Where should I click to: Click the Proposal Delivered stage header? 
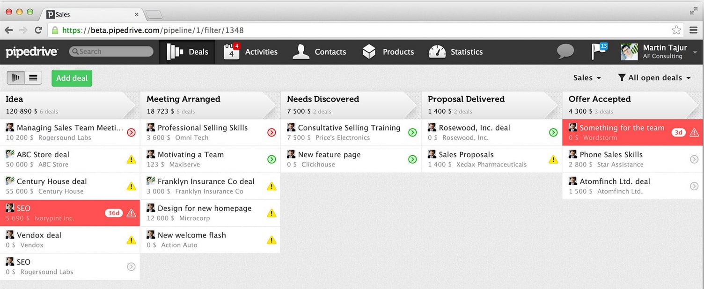pos(491,105)
